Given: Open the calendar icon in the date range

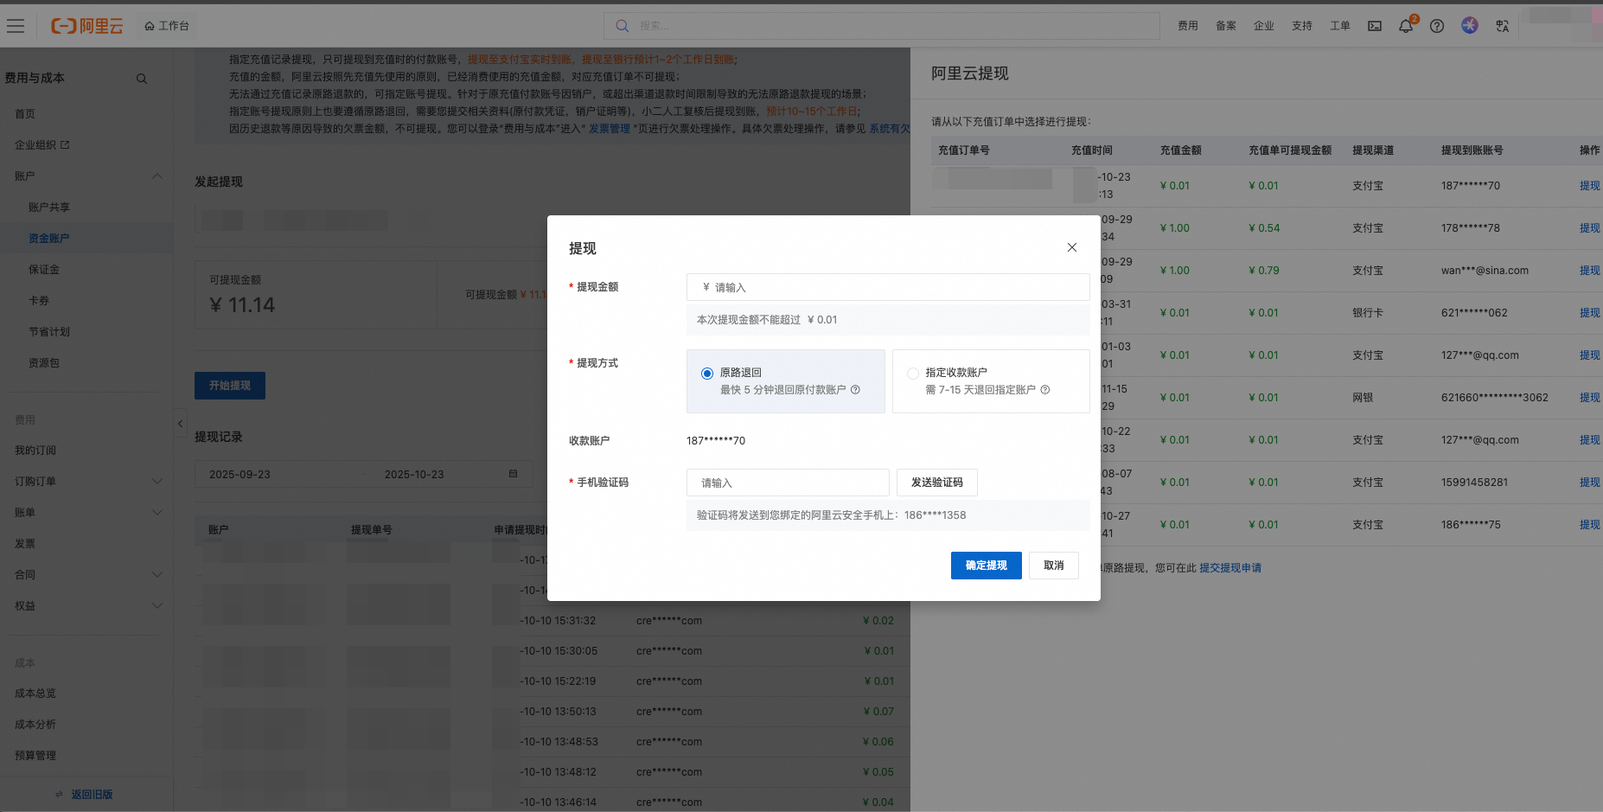Looking at the screenshot, I should (x=513, y=474).
